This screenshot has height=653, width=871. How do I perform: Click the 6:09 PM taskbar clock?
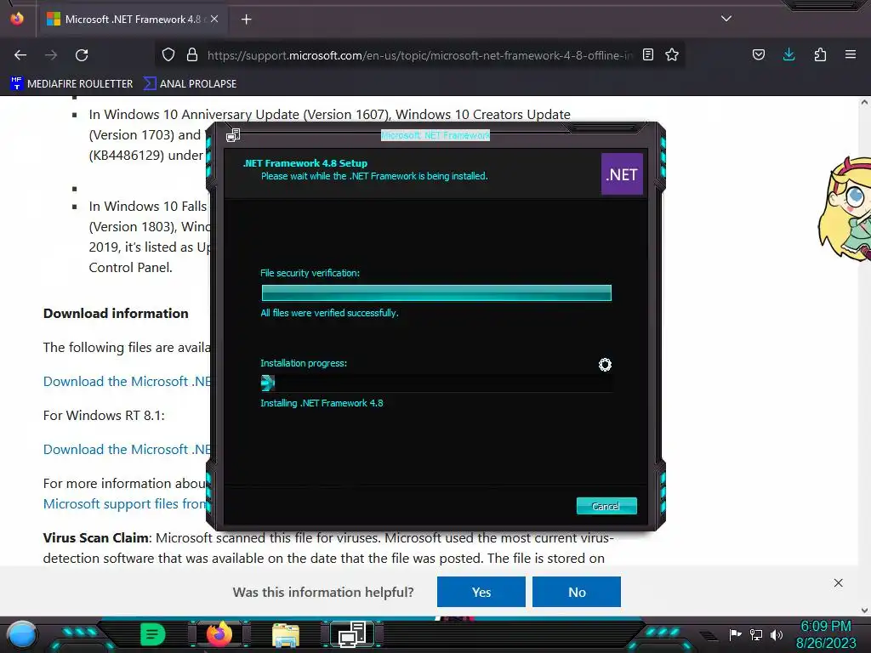[825, 634]
